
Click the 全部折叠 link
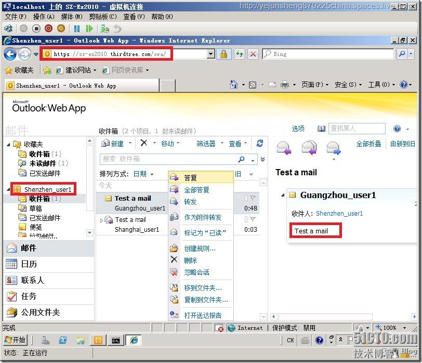(x=368, y=144)
